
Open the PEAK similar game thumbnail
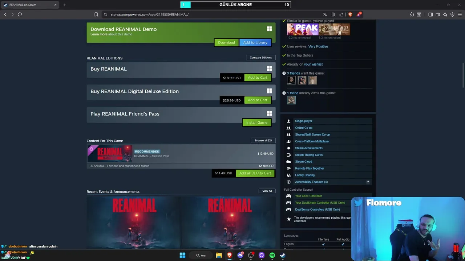pyautogui.click(x=303, y=29)
